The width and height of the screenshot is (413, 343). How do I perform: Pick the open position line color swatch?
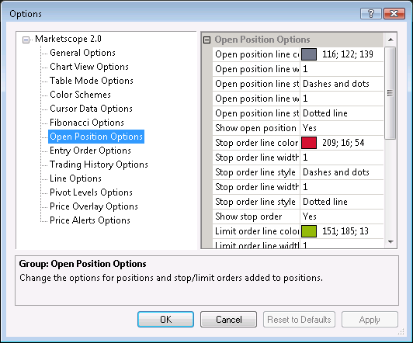pyautogui.click(x=309, y=54)
